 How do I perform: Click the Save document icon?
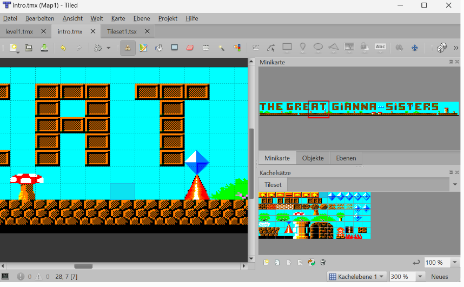[44, 48]
